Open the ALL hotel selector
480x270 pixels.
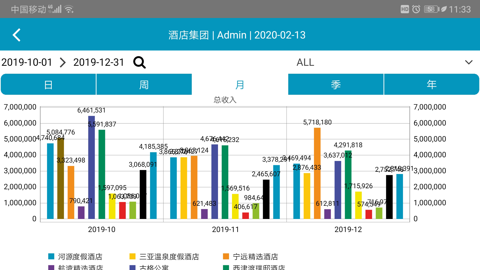[305, 62]
